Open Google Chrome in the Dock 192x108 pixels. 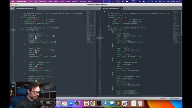point(93,103)
